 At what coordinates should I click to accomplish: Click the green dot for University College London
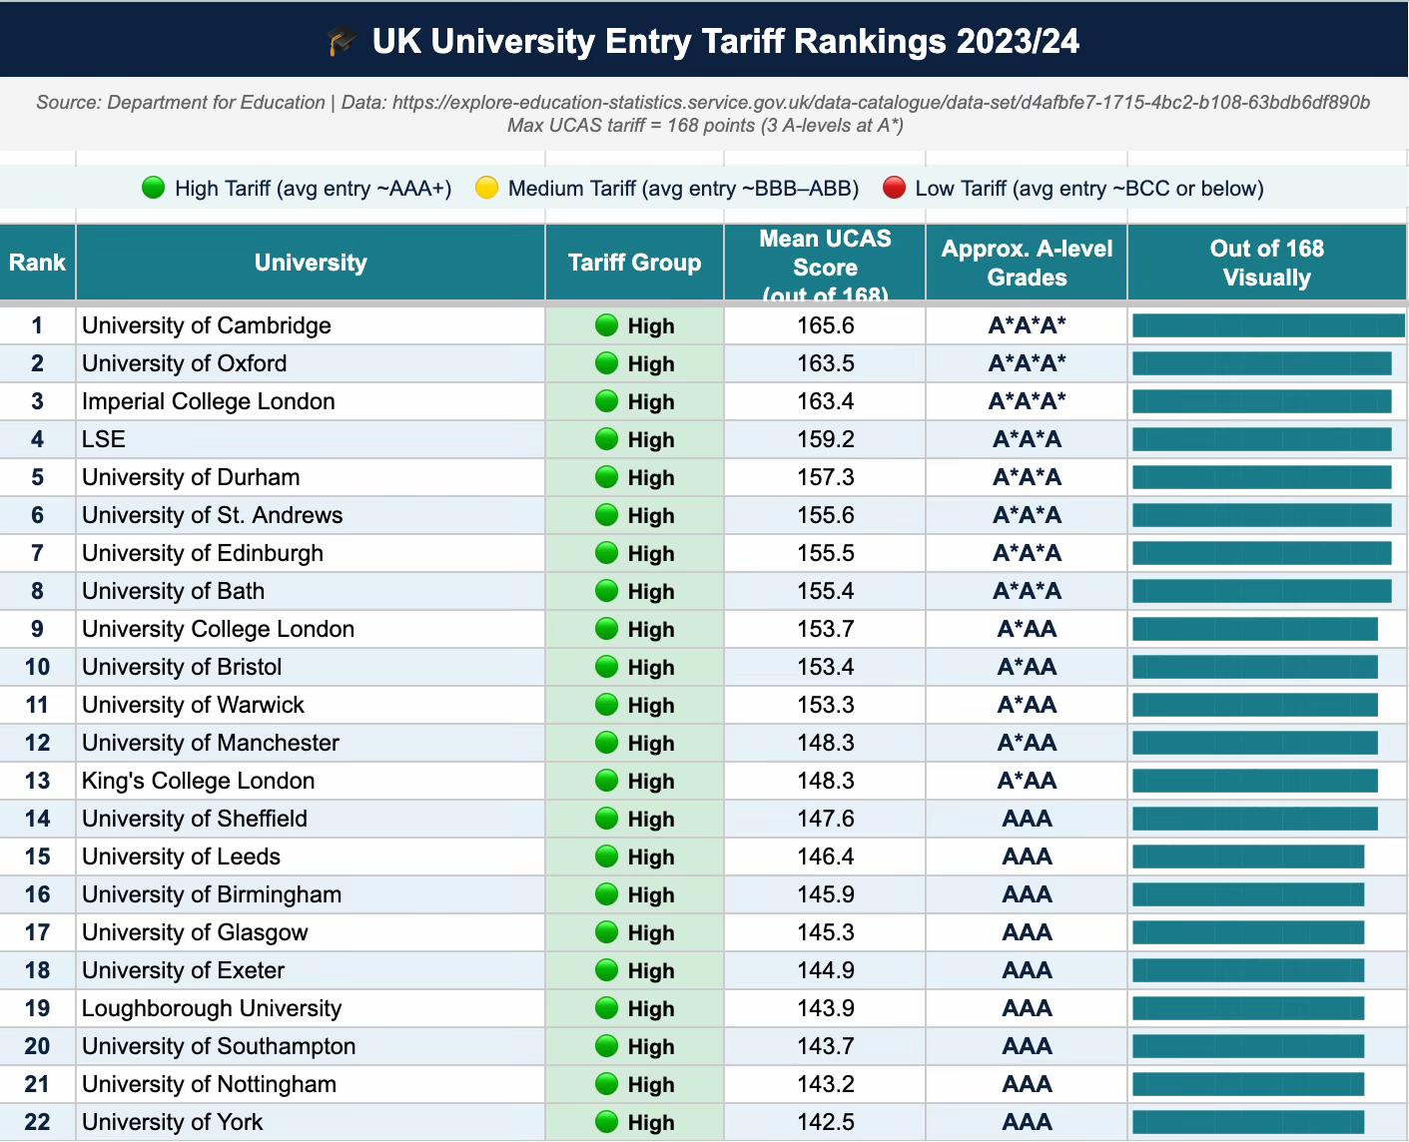coord(606,629)
